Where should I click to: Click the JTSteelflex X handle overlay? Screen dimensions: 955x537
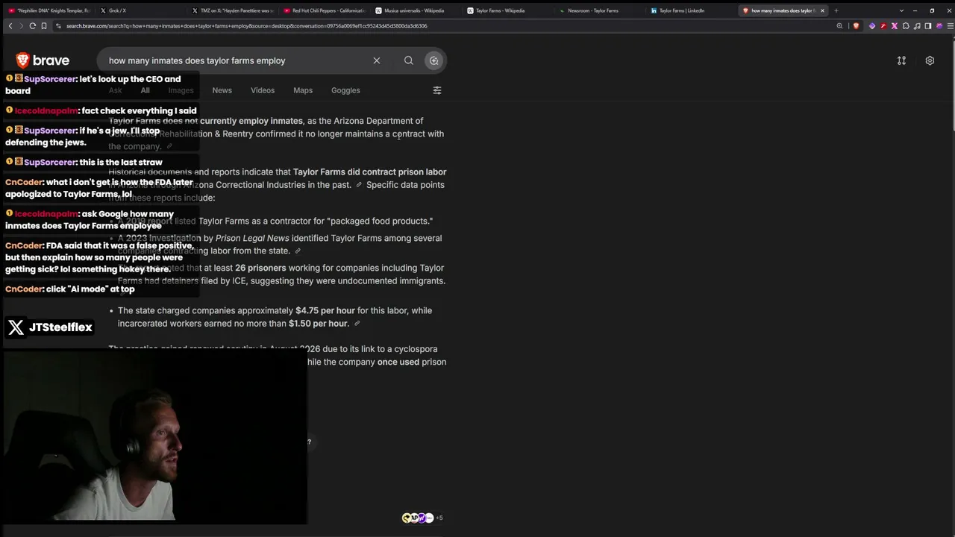50,327
